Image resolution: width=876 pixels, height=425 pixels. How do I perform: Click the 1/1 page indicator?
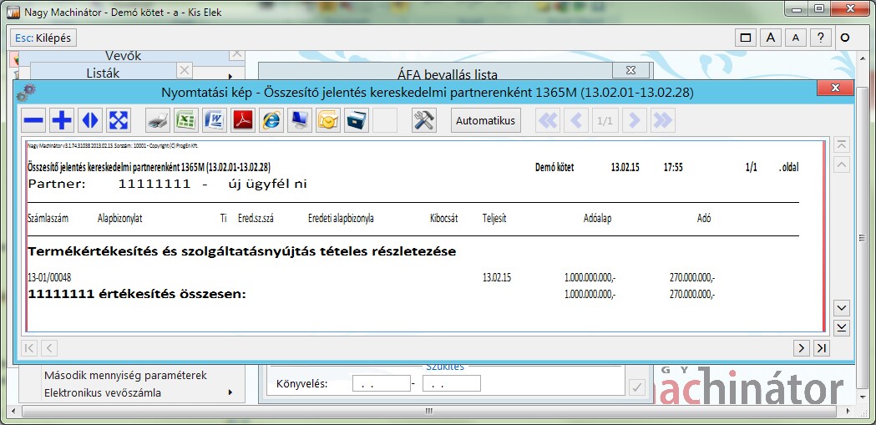coord(605,120)
